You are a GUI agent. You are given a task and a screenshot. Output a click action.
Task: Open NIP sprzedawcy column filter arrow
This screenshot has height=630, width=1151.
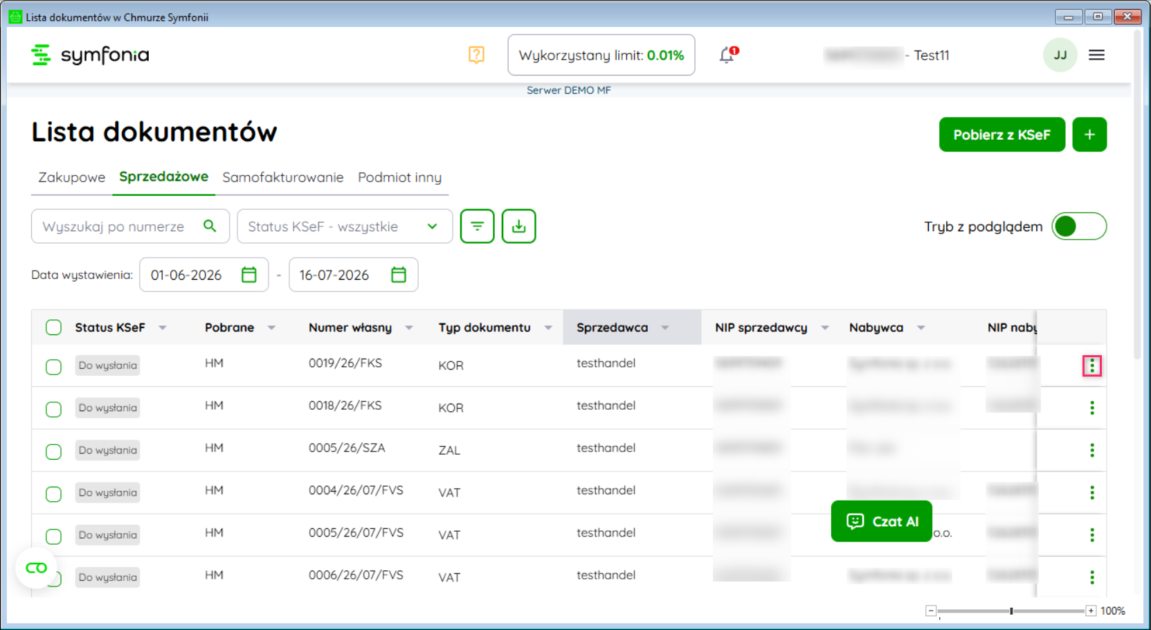825,327
